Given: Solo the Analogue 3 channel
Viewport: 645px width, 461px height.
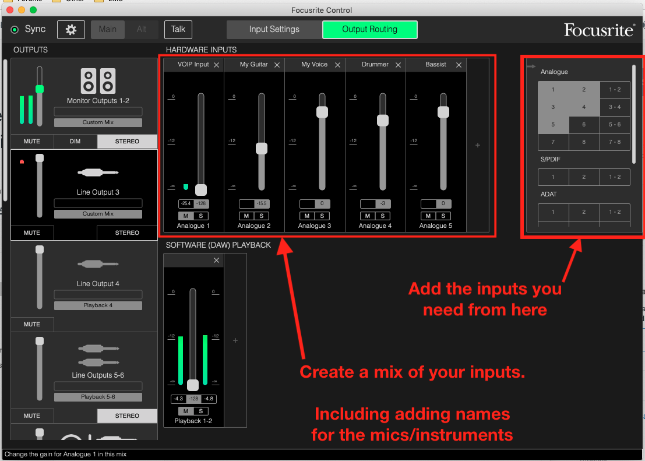Looking at the screenshot, I should (x=322, y=216).
